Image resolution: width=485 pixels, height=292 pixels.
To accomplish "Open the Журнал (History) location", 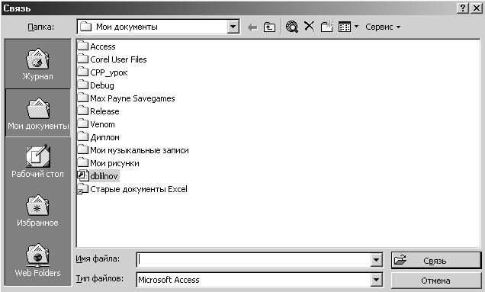I will (37, 64).
